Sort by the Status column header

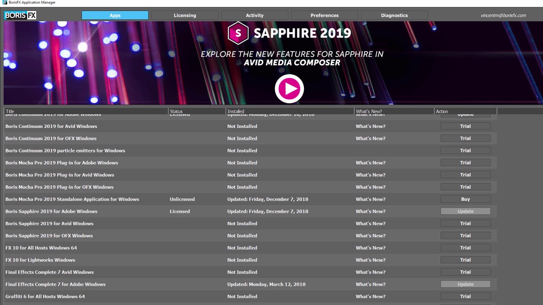click(x=197, y=111)
